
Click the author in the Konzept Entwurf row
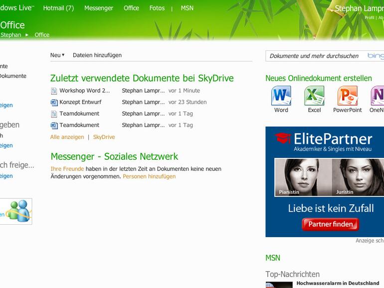pyautogui.click(x=143, y=102)
